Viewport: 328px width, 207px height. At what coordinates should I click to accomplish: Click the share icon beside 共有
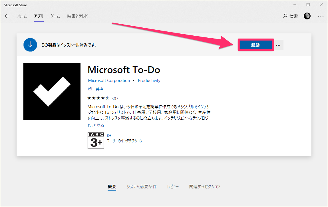click(x=90, y=89)
